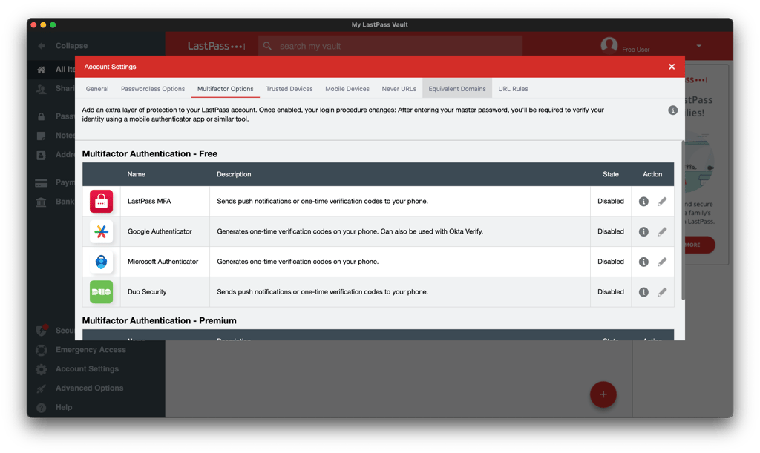760x453 pixels.
Task: Open Help in the sidebar
Action: [64, 408]
